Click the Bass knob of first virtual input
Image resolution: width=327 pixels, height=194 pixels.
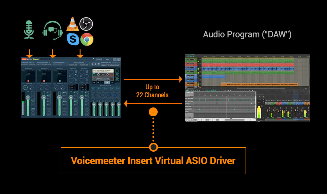tap(71, 80)
